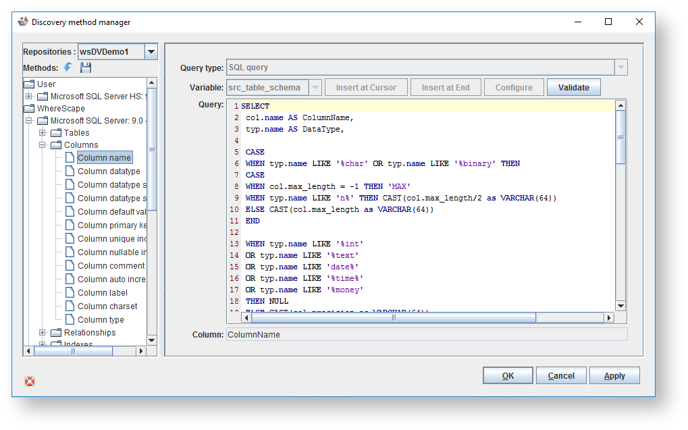Select Column charset in the tree
Image resolution: width=688 pixels, height=430 pixels.
click(x=107, y=306)
